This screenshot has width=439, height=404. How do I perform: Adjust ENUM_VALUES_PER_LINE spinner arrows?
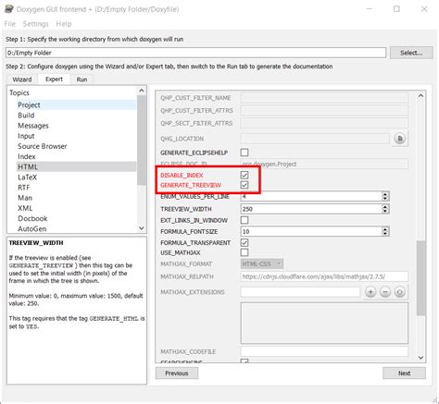tap(384, 196)
